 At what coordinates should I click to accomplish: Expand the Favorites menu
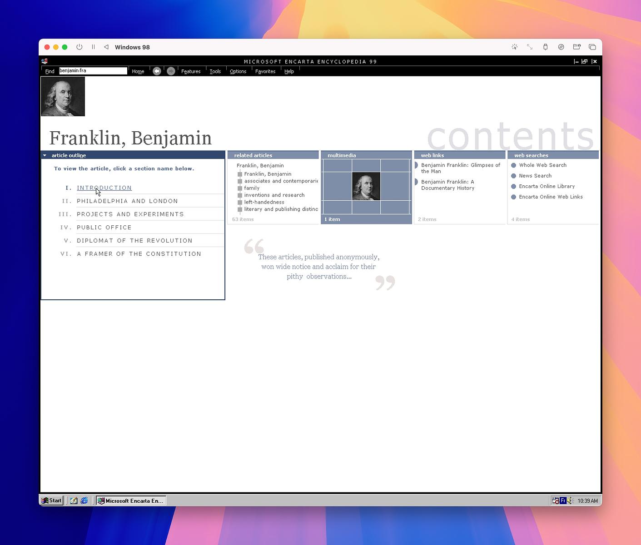(265, 71)
